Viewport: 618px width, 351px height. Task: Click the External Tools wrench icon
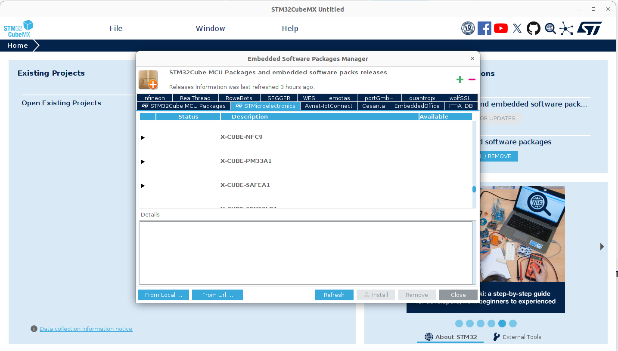click(x=496, y=337)
